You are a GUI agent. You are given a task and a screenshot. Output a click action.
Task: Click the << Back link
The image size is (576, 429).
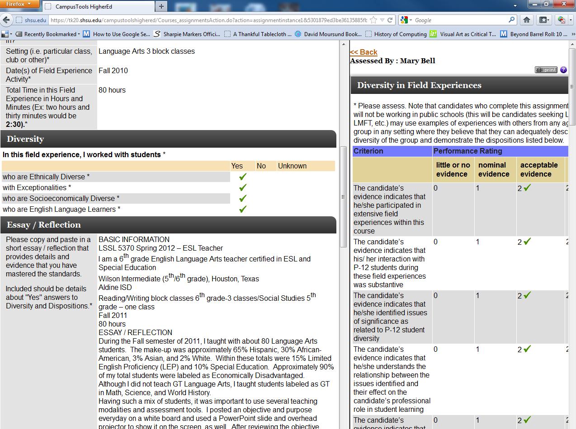point(363,52)
